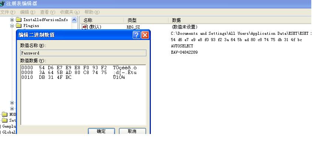The height and width of the screenshot is (141, 312).
Task: Open the 编辑(E) menu
Action: tap(28, 12)
